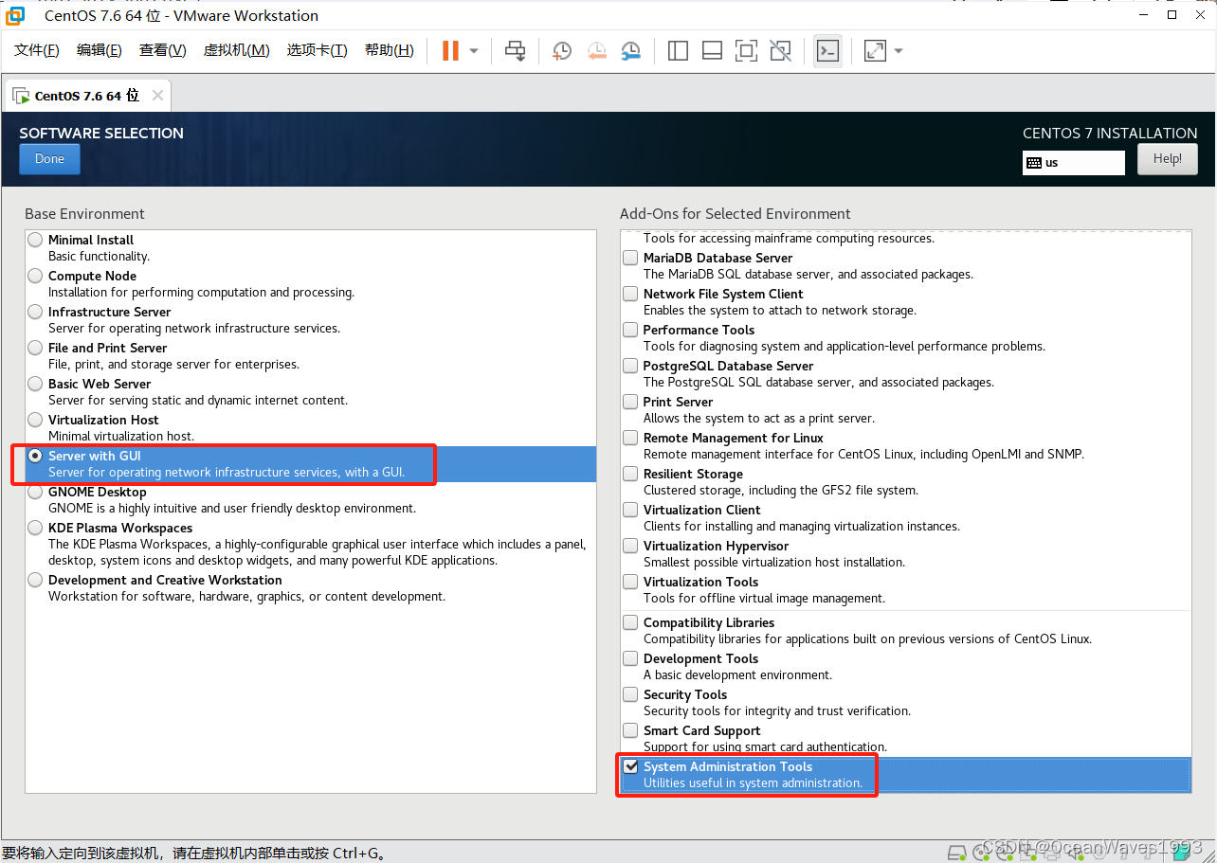Check MariaDB Database Server add-on

[x=630, y=258]
